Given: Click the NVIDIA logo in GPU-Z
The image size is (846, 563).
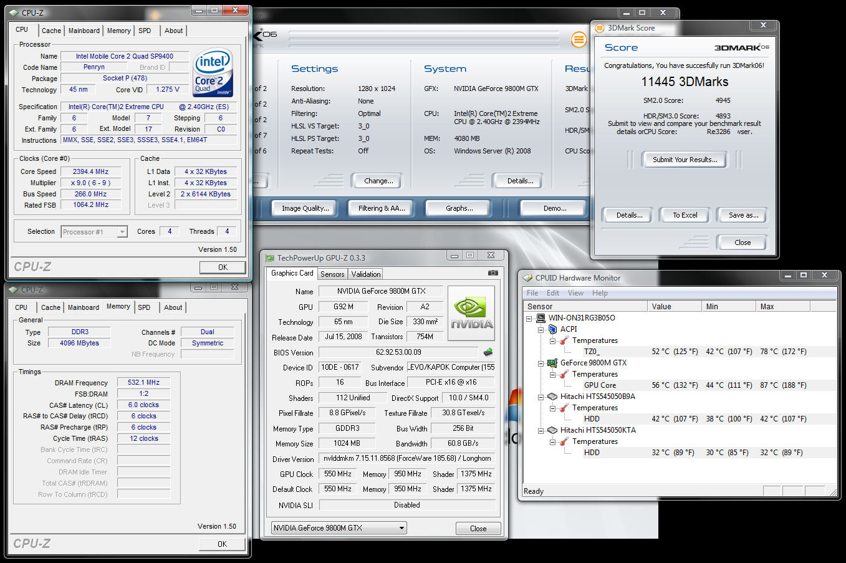Looking at the screenshot, I should (x=471, y=314).
